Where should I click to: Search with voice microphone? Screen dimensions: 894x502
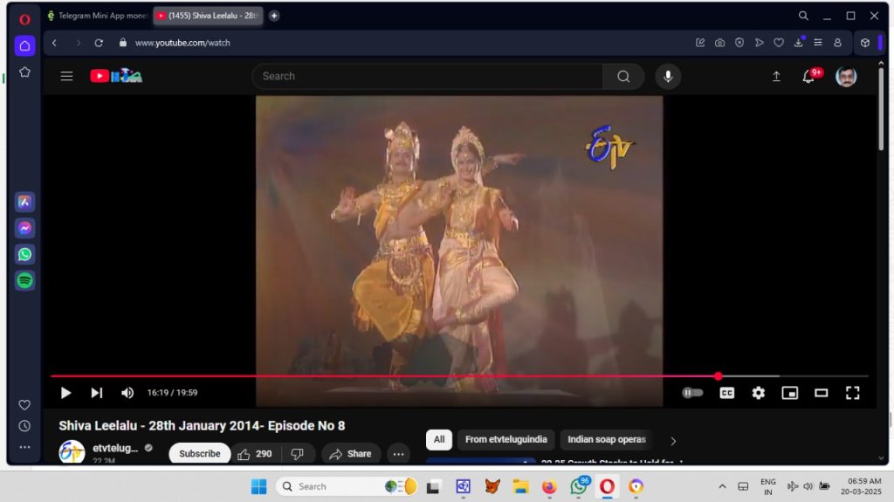point(668,76)
